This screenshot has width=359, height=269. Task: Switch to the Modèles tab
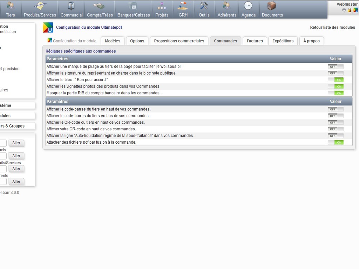pyautogui.click(x=113, y=41)
